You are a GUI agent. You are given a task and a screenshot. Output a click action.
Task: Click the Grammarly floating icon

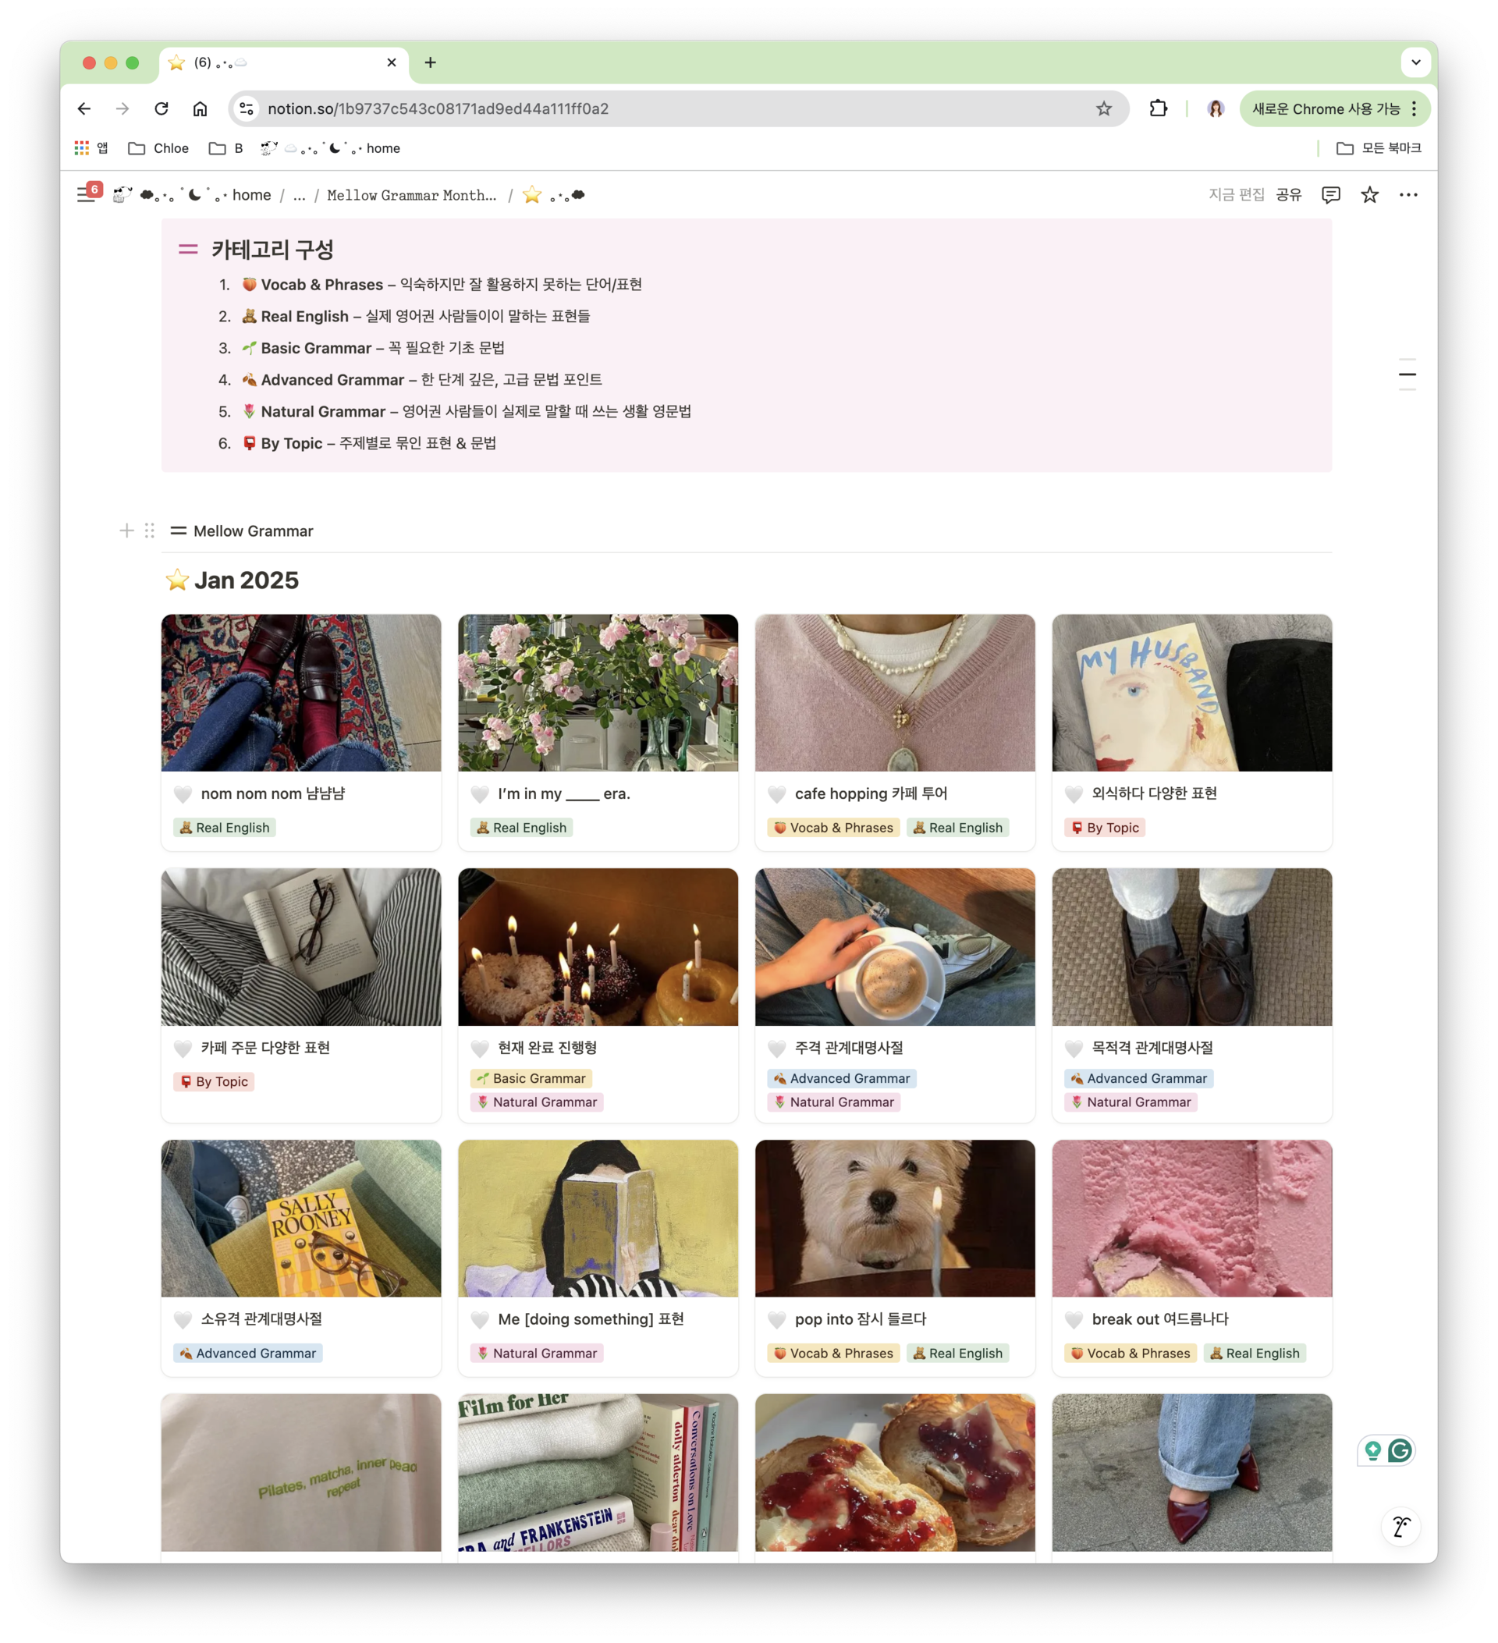click(1400, 1450)
